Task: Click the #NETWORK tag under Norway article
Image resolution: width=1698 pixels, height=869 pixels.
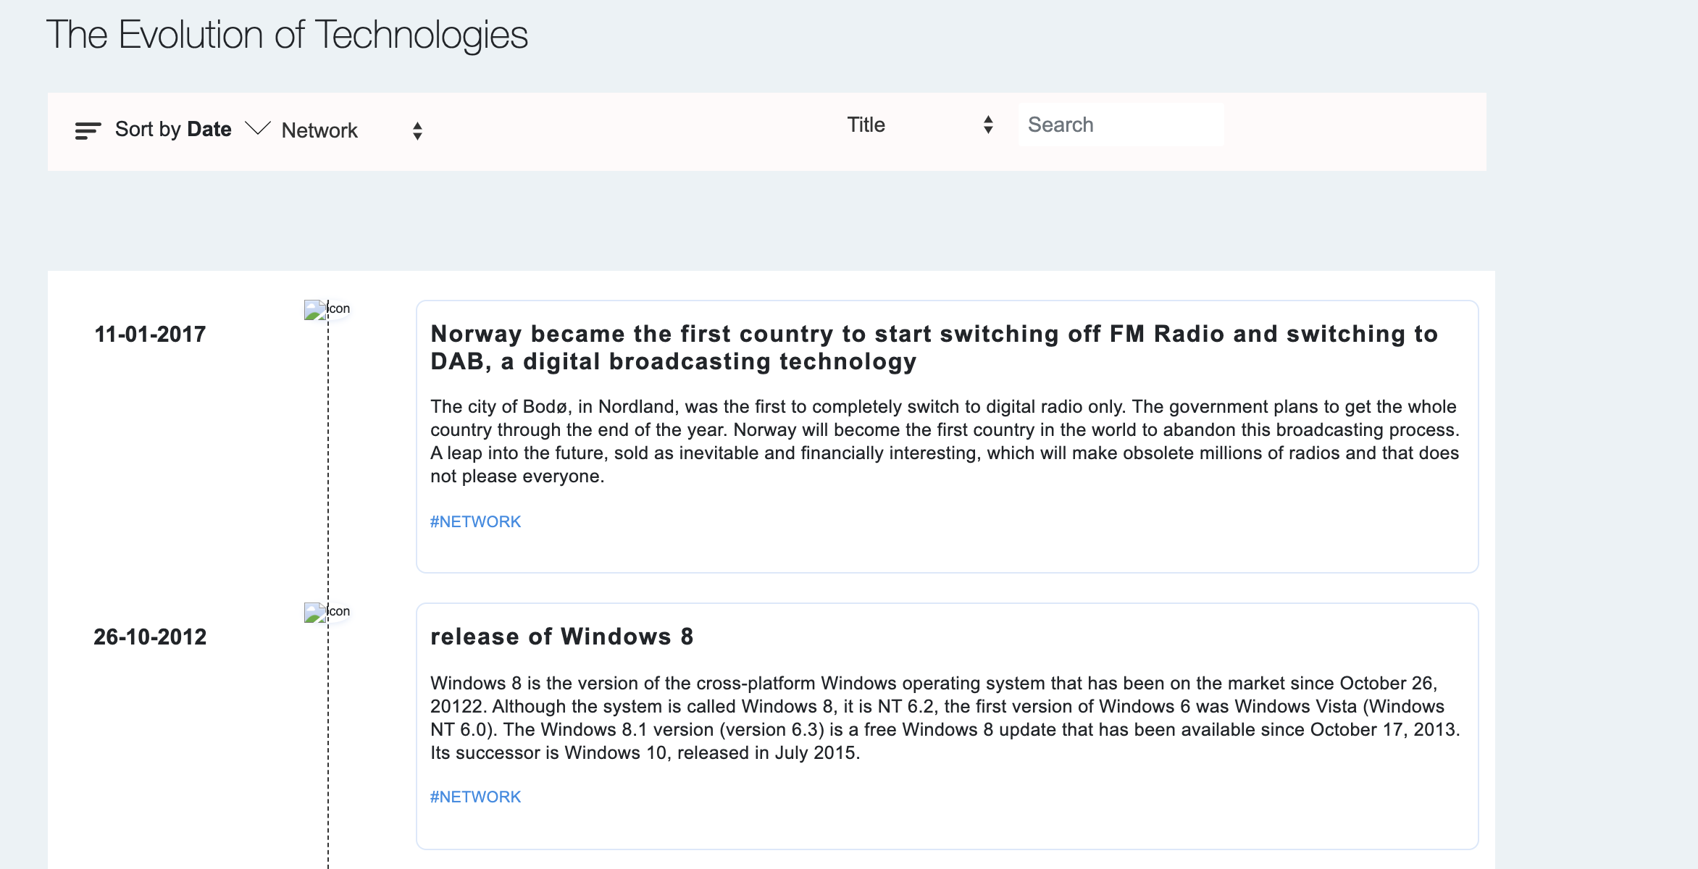Action: (x=475, y=521)
